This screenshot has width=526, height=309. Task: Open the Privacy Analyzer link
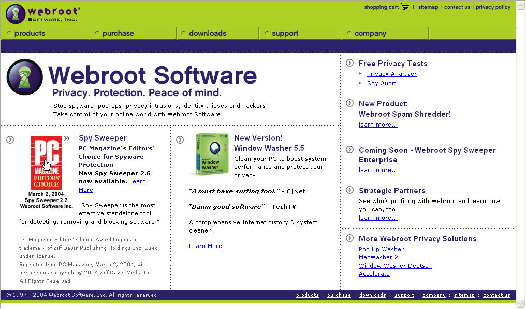tap(391, 74)
